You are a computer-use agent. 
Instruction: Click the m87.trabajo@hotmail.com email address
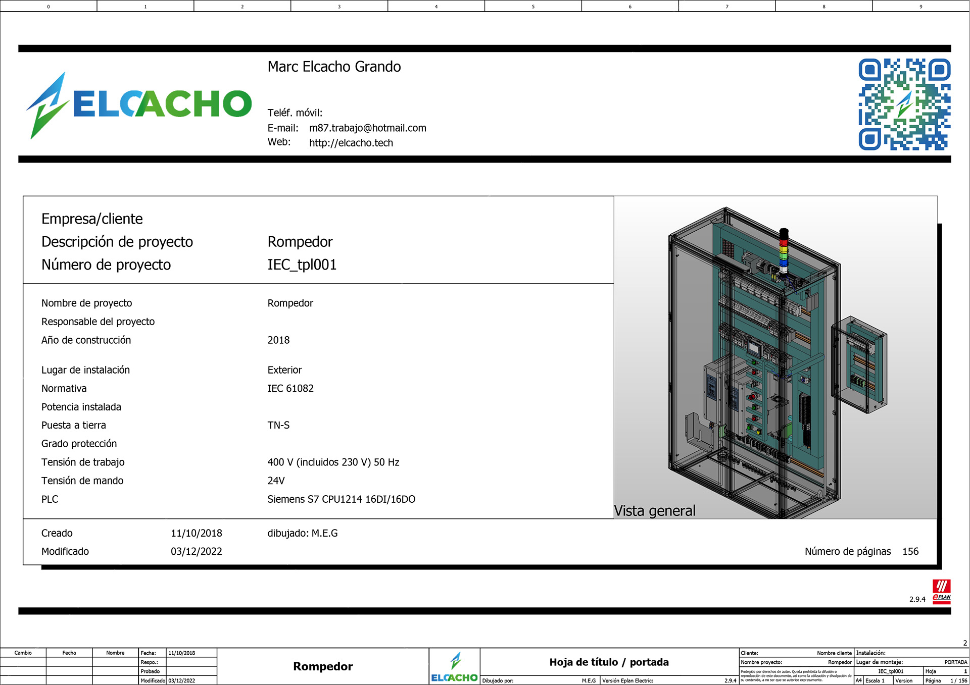coord(367,128)
